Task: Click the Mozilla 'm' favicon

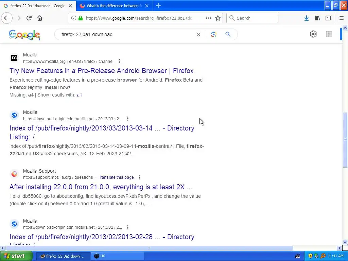Action: click(14, 58)
